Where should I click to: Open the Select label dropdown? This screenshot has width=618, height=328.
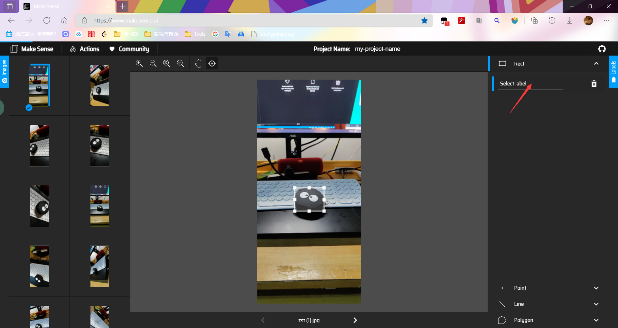530,84
